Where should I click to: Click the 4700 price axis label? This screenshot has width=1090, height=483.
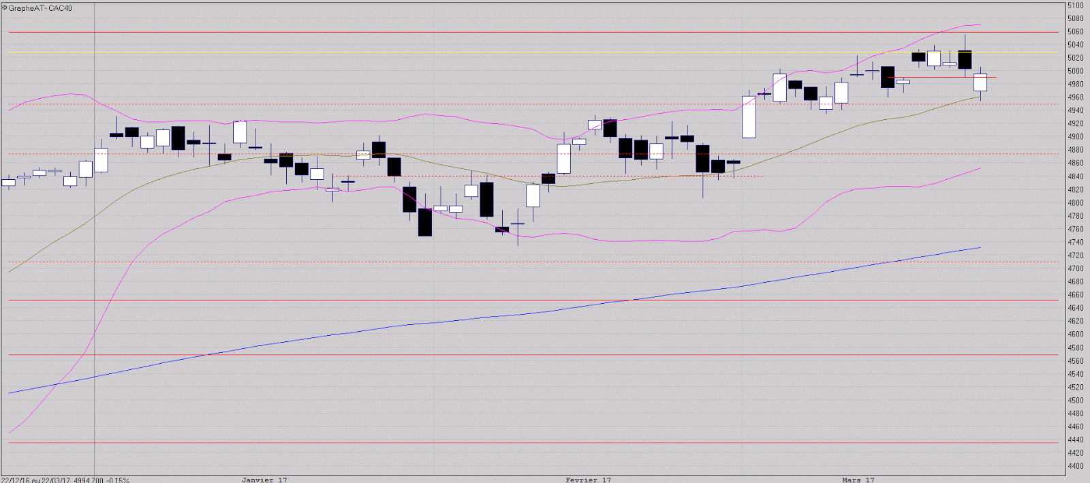point(1076,268)
